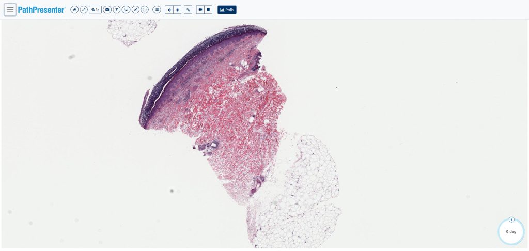Image resolution: width=529 pixels, height=251 pixels.
Task: Open the Polls button
Action: pos(227,10)
